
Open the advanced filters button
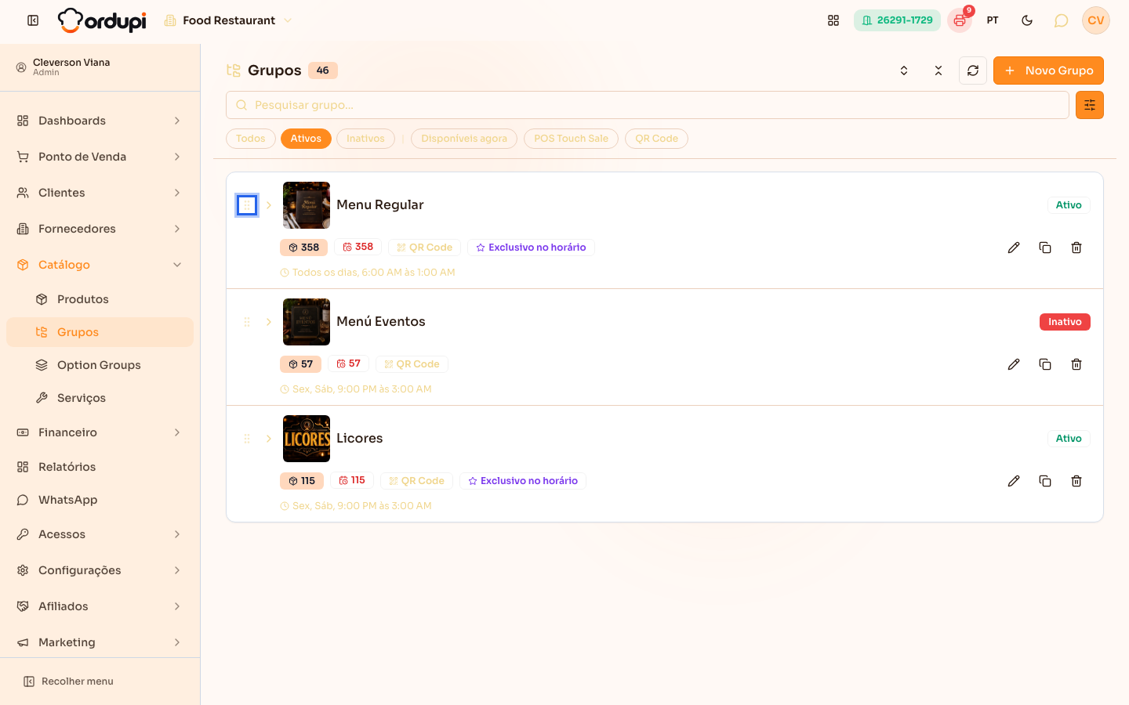pyautogui.click(x=1090, y=105)
